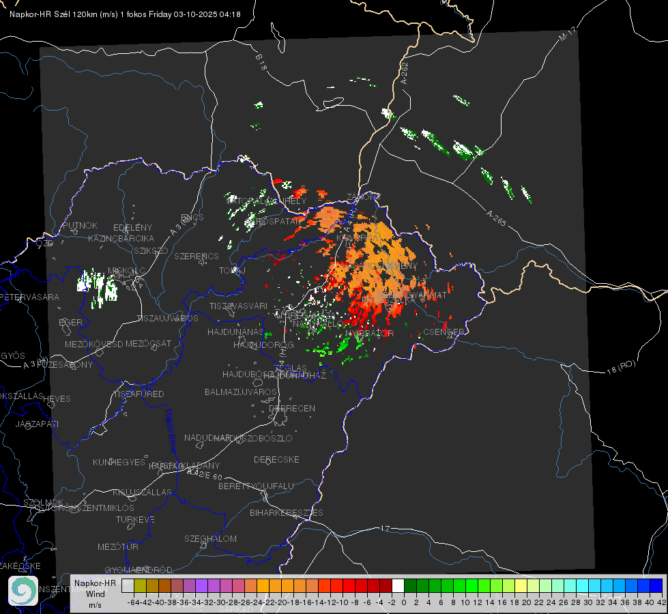
Task: Click the TISZAFÜRED town label
Action: (139, 394)
